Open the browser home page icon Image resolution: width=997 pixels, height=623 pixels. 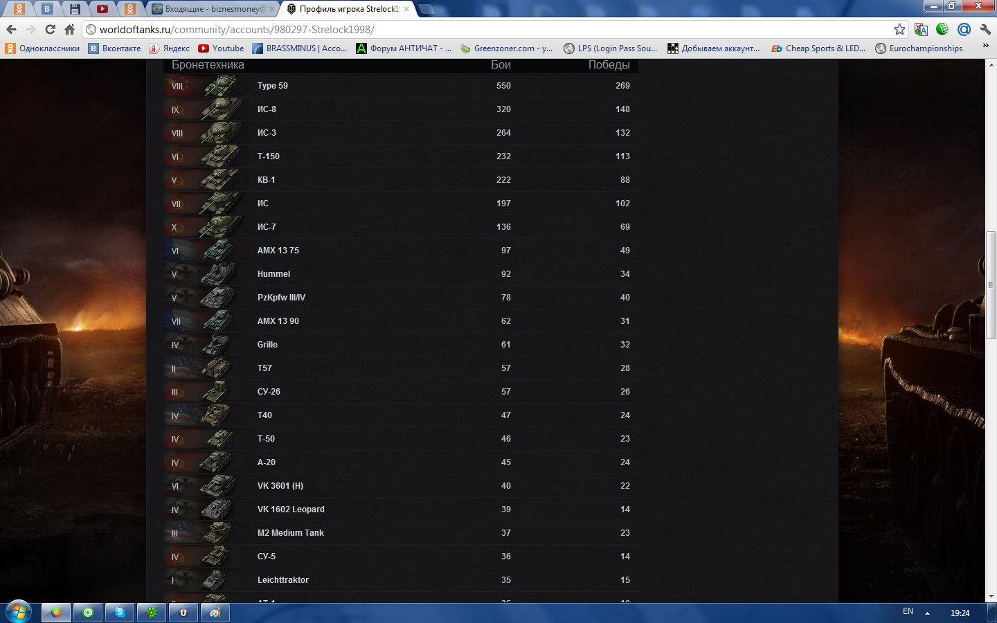pyautogui.click(x=69, y=29)
